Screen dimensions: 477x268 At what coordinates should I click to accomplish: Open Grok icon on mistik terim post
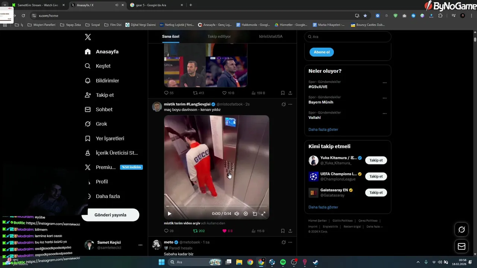[283, 105]
